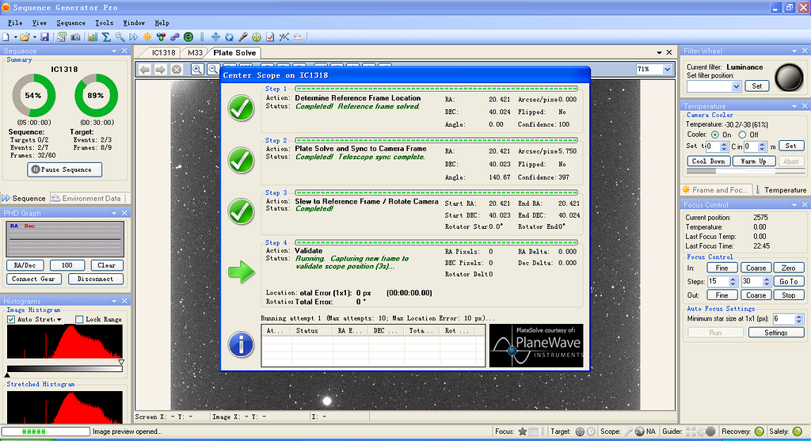Click the Warm Up button
Viewport: 811px width, 441px height.
(x=753, y=161)
